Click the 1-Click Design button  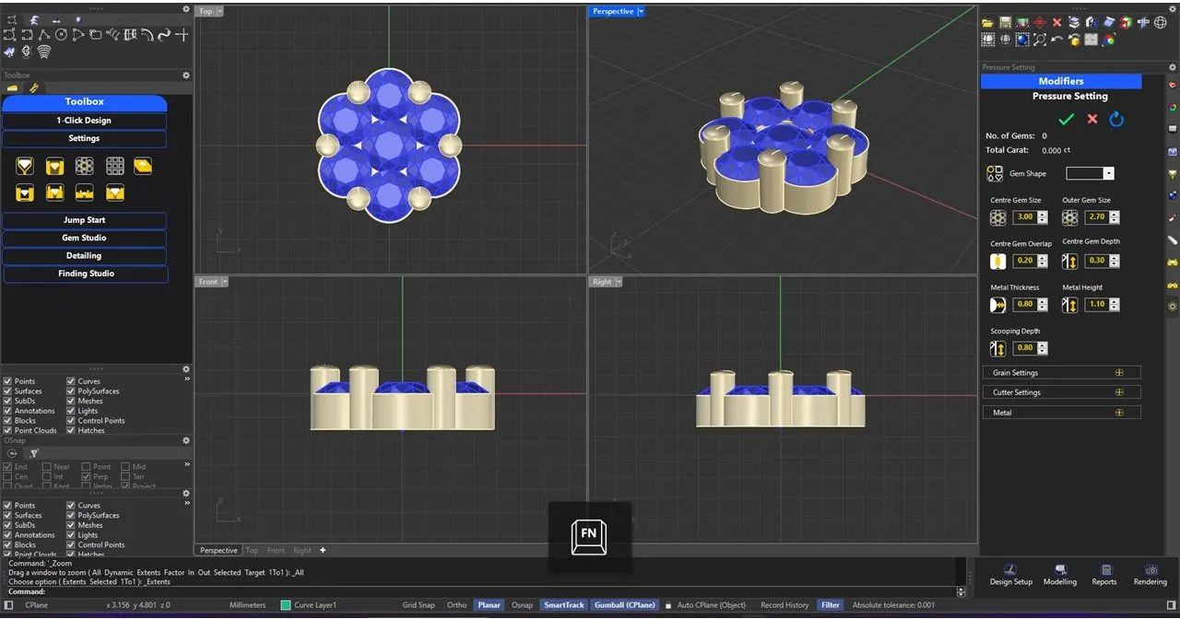click(x=84, y=121)
